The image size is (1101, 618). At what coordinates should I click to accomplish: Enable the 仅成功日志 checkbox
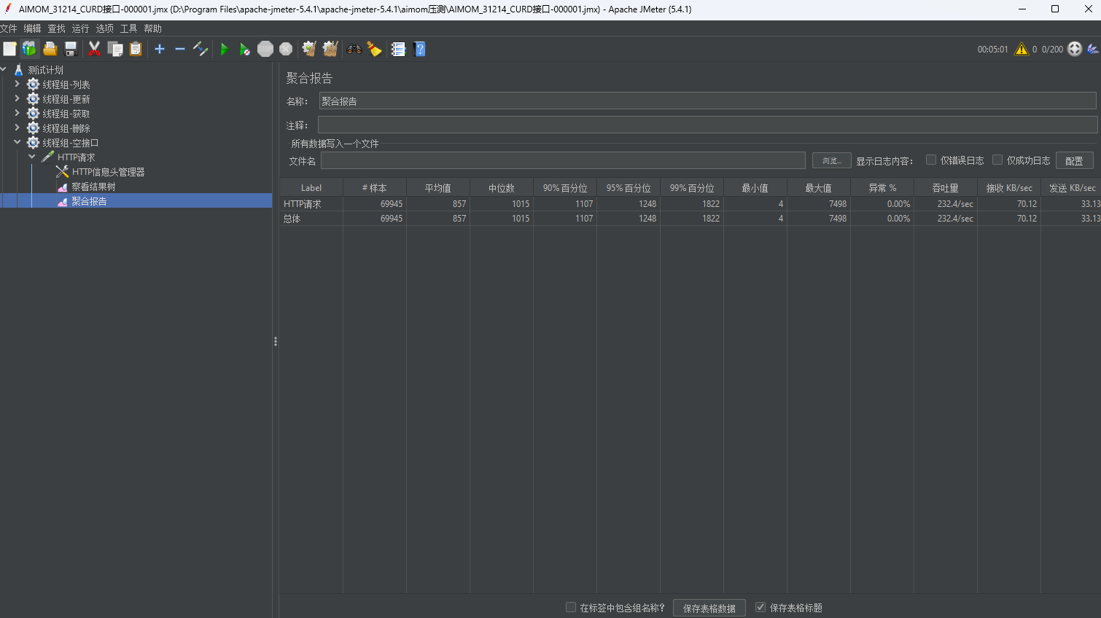(x=997, y=160)
